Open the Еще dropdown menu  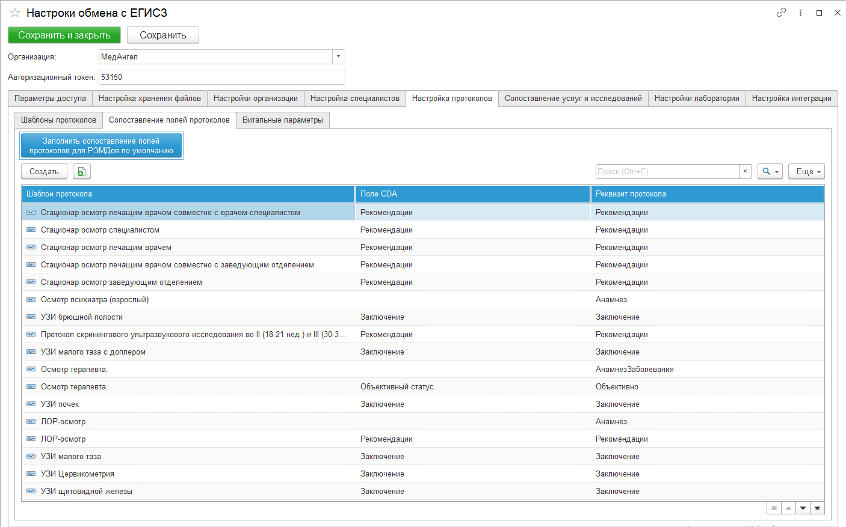pyautogui.click(x=806, y=172)
